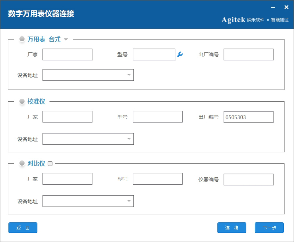Open the 设备地址 dropdown in 校准仪 section
Image resolution: width=294 pixels, height=242 pixels.
(x=129, y=139)
